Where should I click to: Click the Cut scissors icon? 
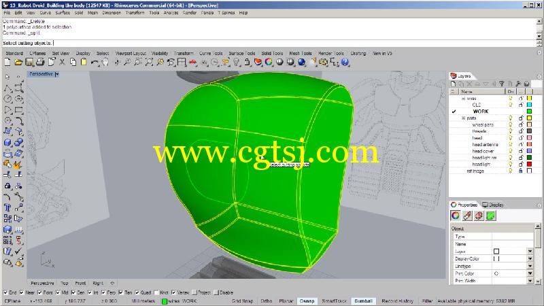(x=62, y=62)
